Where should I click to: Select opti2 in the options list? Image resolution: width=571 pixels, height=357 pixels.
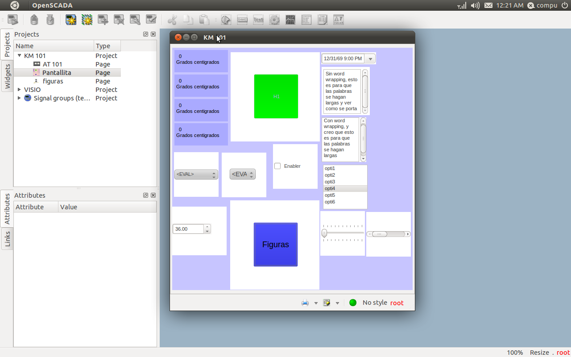click(330, 175)
